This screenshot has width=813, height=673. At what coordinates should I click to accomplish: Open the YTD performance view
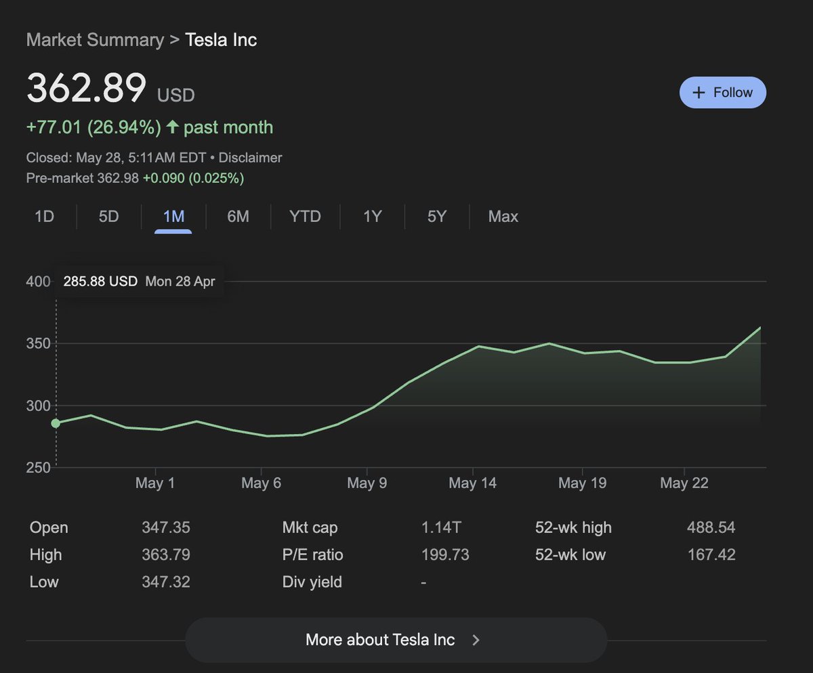306,216
